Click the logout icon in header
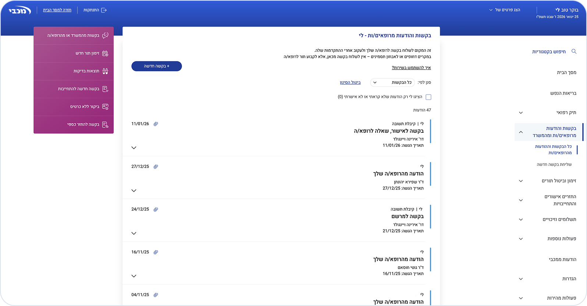 (x=104, y=10)
